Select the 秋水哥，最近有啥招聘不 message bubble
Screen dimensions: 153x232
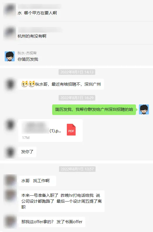coord(61,84)
